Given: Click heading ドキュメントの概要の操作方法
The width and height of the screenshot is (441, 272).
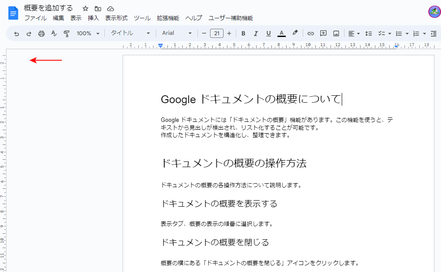Looking at the screenshot, I should (234, 163).
